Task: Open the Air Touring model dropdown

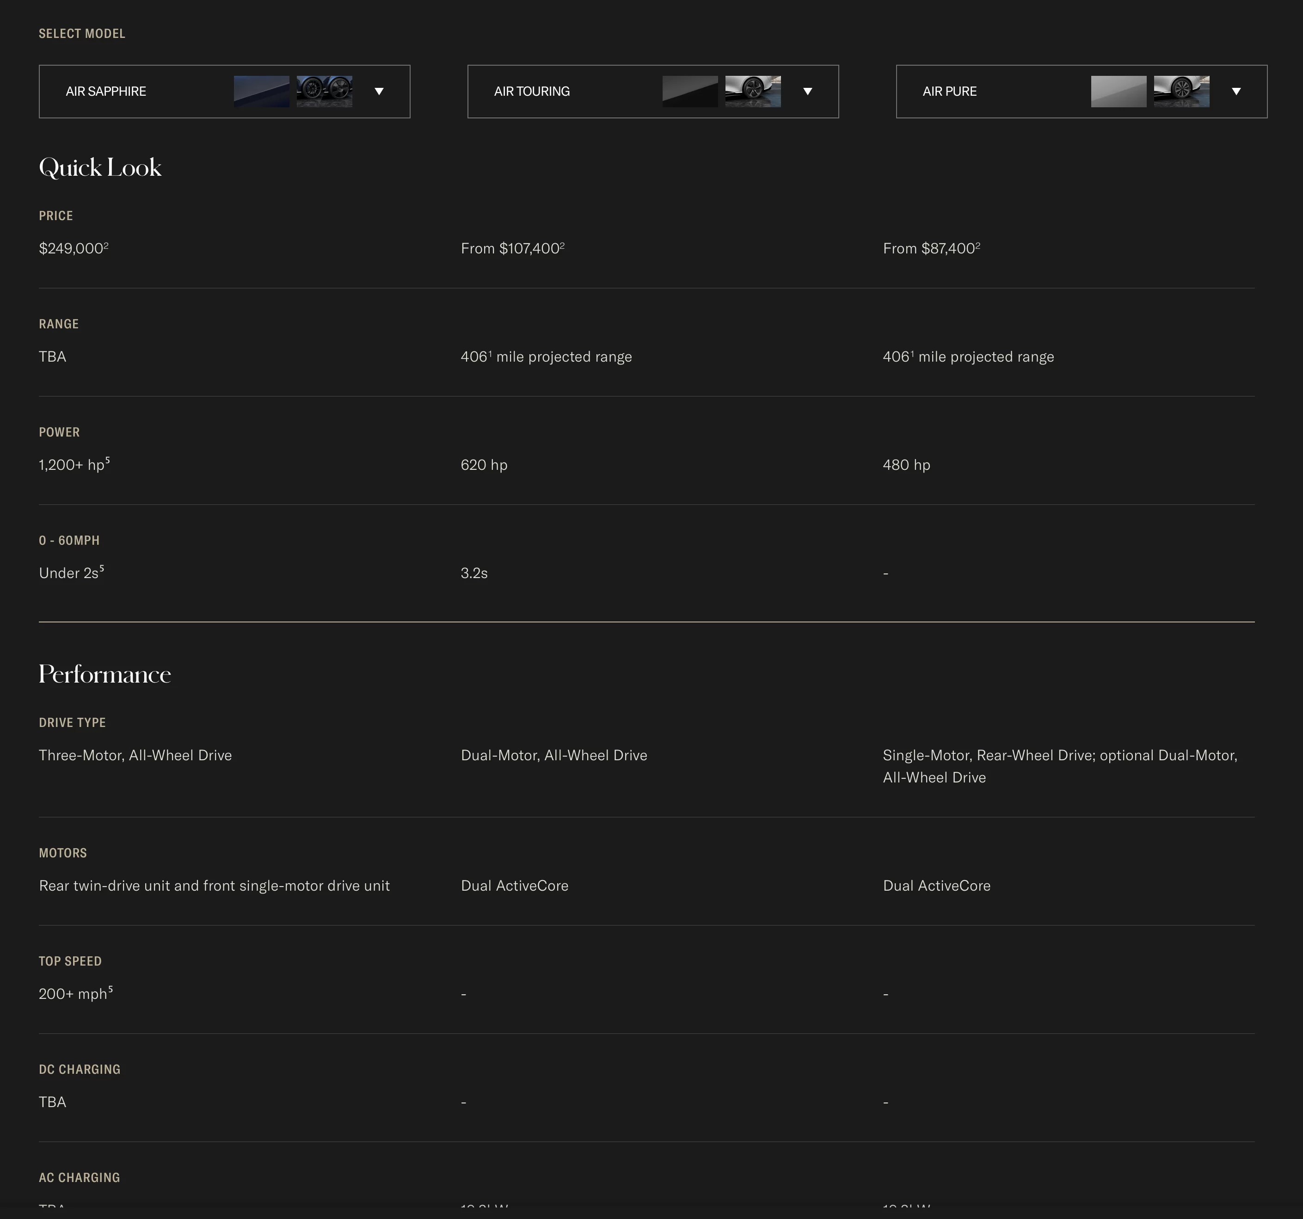Action: click(x=653, y=92)
